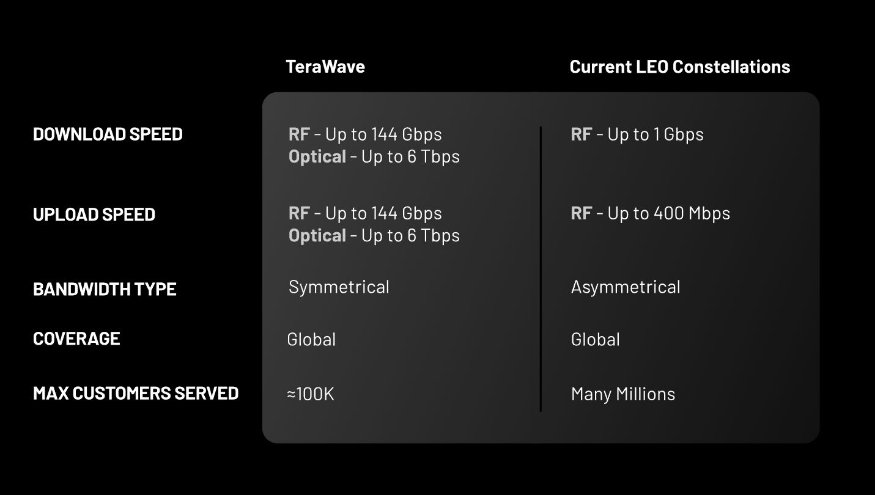Select TeraWave's Optical 6 Tbps upload speed
The width and height of the screenshot is (875, 495).
tap(374, 235)
